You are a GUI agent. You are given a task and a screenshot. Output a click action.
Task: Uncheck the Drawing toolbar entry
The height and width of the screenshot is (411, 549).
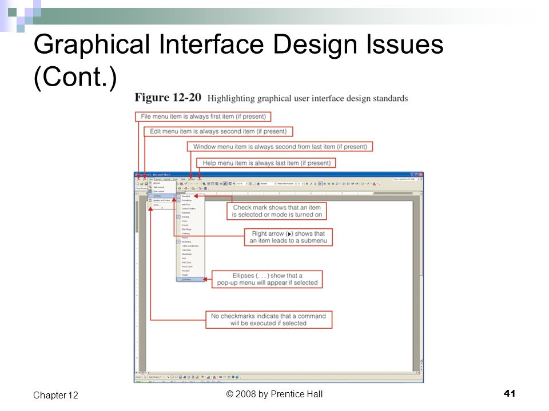pyautogui.click(x=190, y=217)
